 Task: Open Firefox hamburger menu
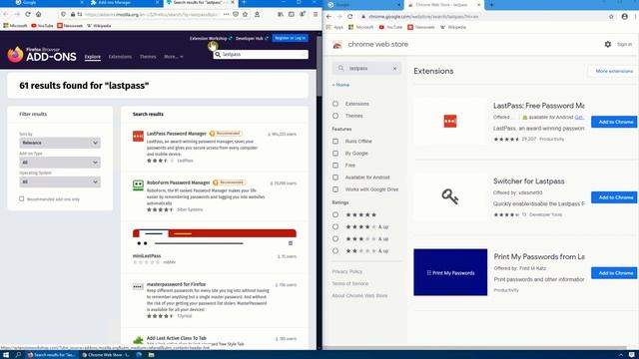[316, 14]
